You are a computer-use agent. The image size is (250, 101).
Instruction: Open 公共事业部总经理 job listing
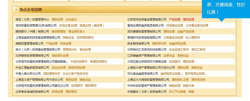tap(197, 26)
